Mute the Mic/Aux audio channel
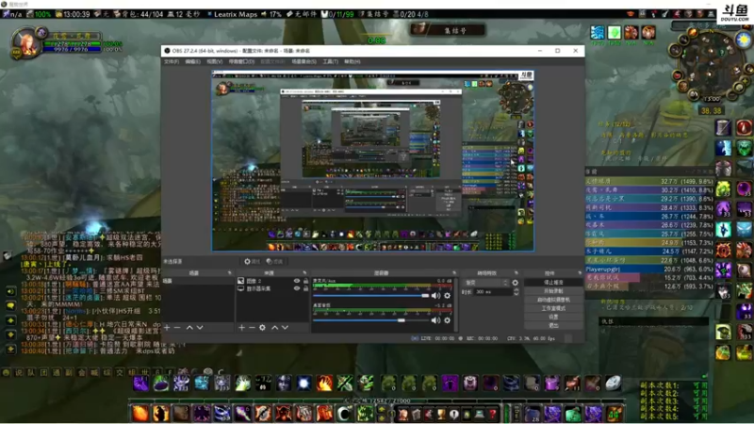Viewport: 754px width, 424px height. 435,296
